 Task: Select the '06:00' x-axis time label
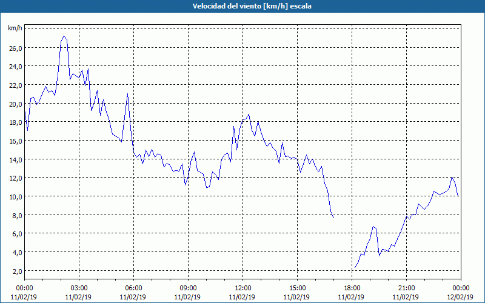pyautogui.click(x=133, y=288)
